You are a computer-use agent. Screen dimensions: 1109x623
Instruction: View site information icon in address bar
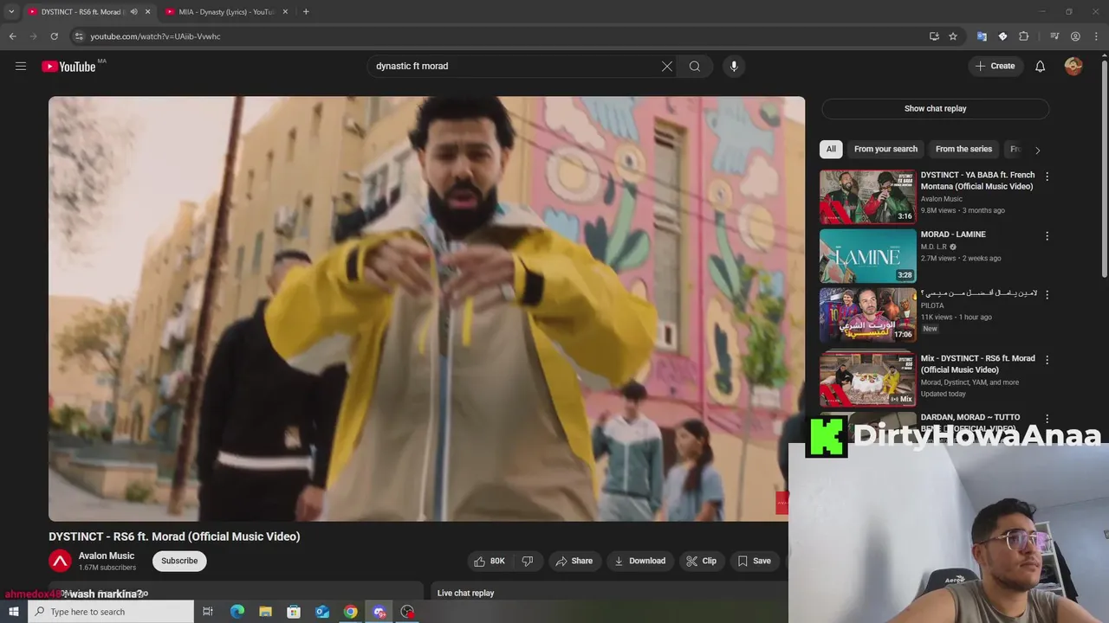tap(79, 36)
